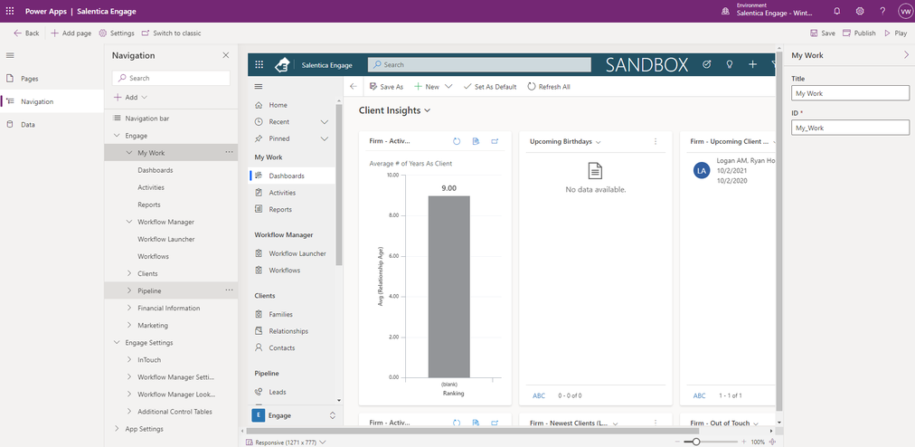The height and width of the screenshot is (447, 915).
Task: Click the fit-to-screen icon beside zoom
Action: [x=773, y=442]
